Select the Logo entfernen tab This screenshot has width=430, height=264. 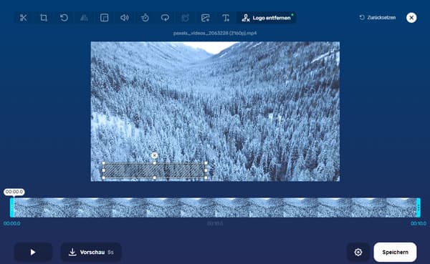(266, 18)
